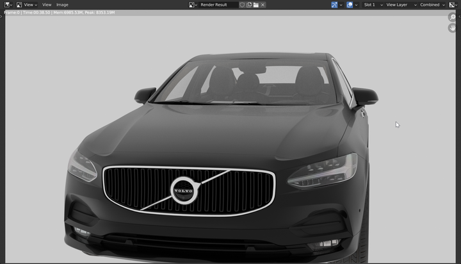
Task: Open the View menu
Action: tap(47, 4)
